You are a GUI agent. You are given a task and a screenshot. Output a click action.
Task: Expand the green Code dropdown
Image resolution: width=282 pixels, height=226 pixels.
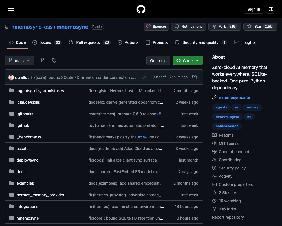[x=188, y=60]
